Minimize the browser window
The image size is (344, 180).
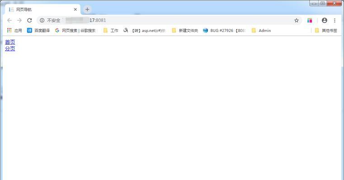[x=314, y=3]
